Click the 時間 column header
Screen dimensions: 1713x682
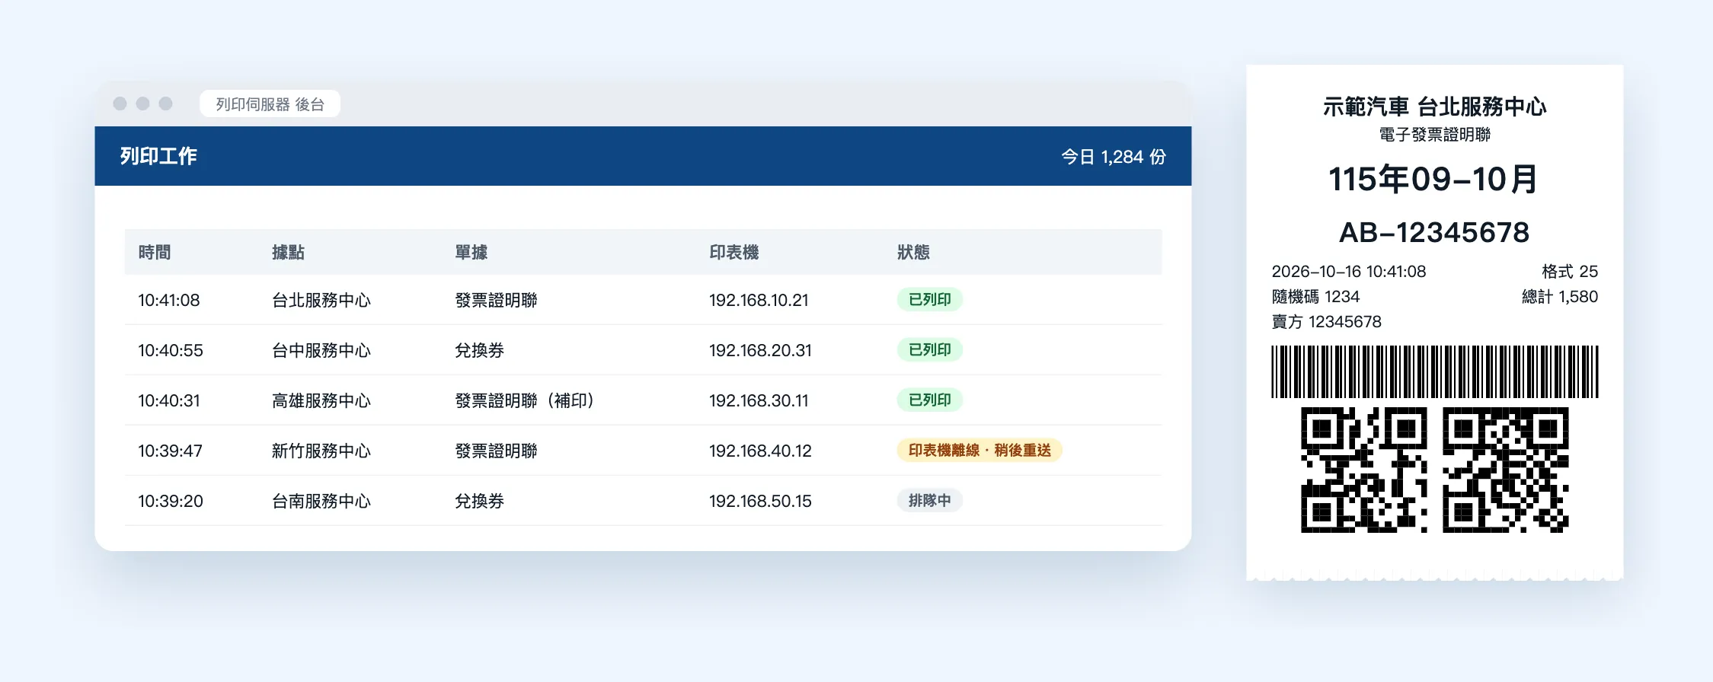coord(155,252)
